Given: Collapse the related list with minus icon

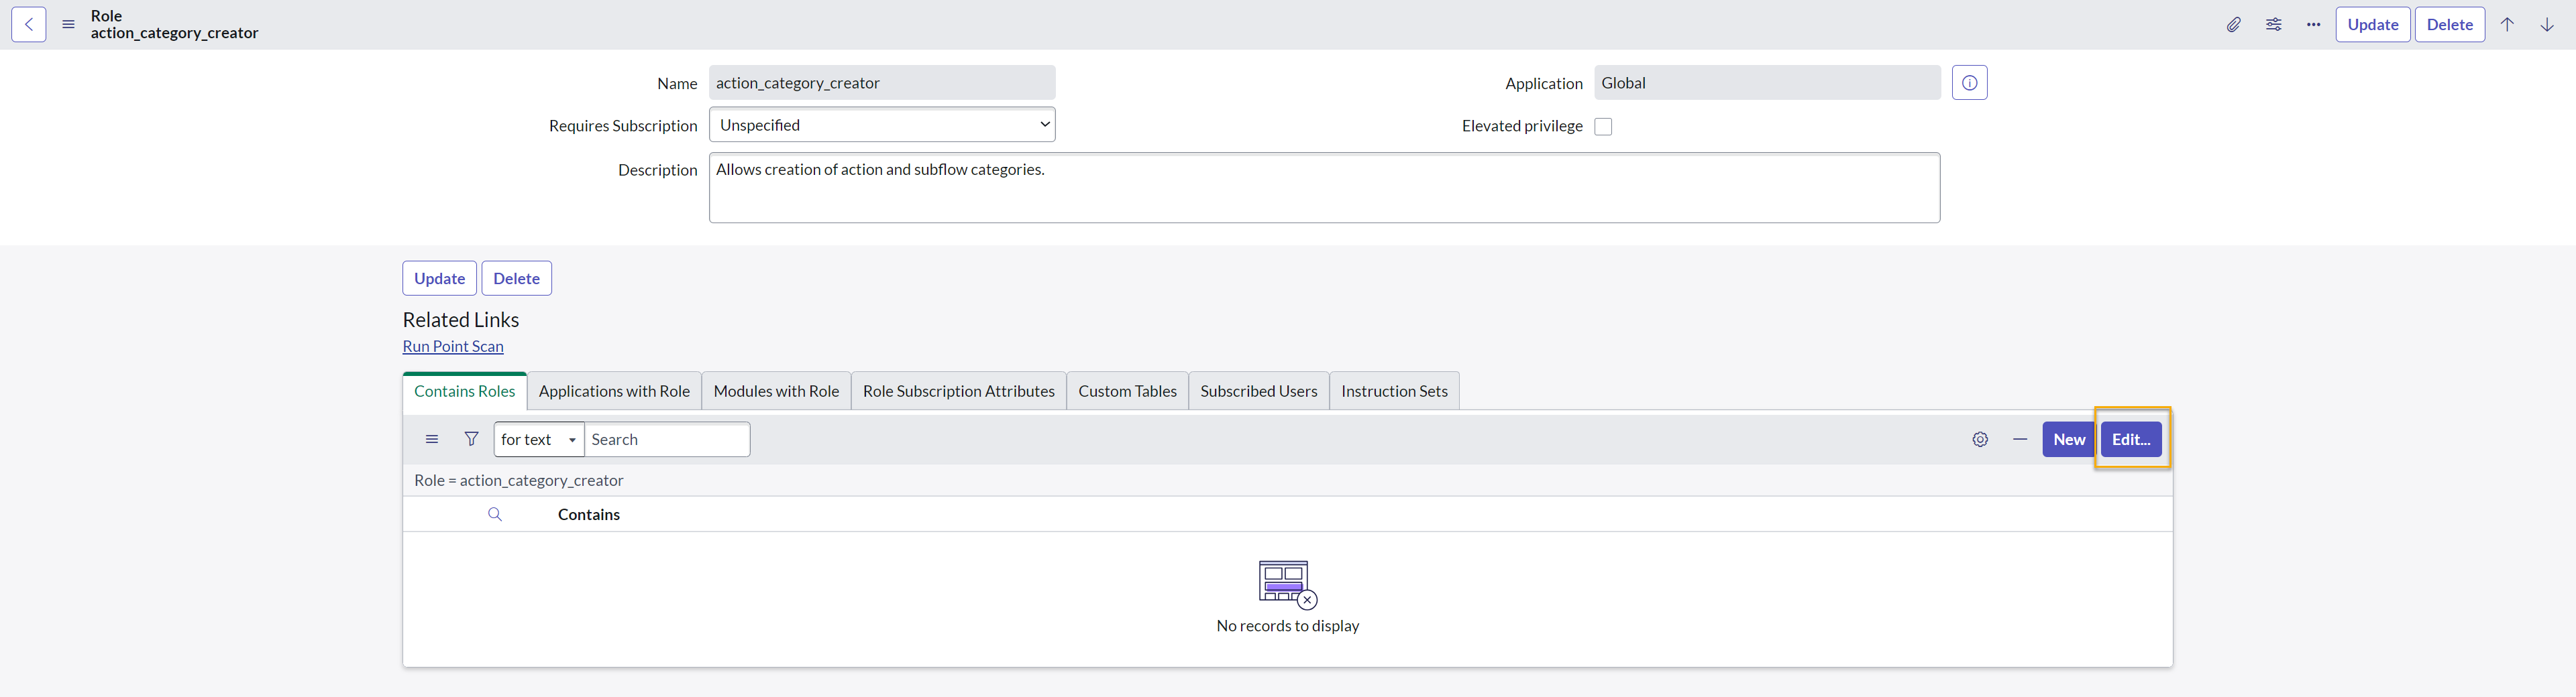Looking at the screenshot, I should [2020, 440].
